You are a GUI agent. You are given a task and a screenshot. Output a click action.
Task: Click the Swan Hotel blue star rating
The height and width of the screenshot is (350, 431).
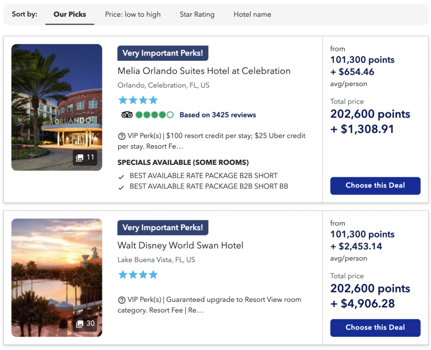pos(138,275)
